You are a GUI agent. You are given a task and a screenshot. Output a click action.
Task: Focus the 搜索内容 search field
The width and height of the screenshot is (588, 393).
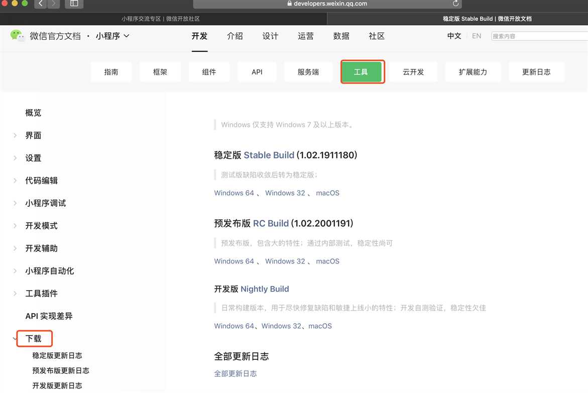coord(540,36)
